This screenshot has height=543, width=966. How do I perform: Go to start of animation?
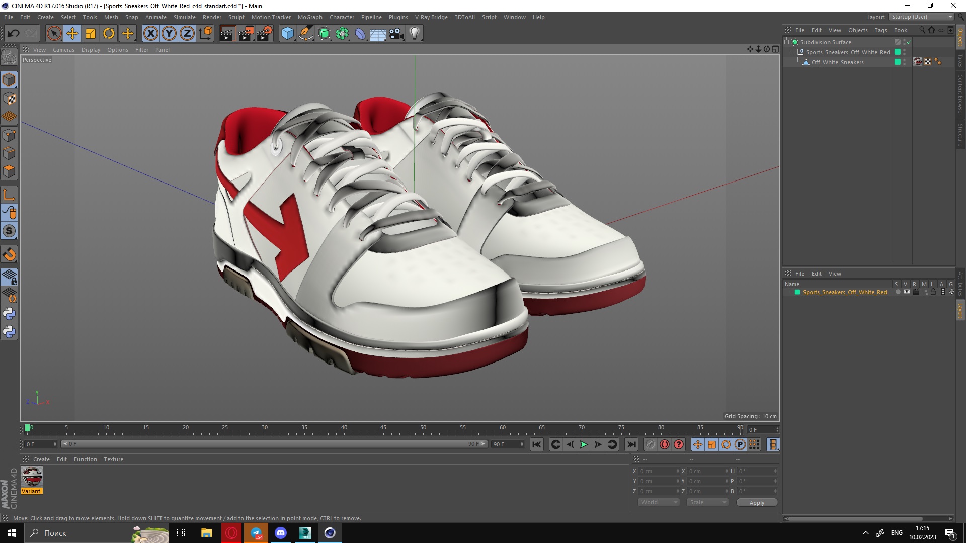537,444
